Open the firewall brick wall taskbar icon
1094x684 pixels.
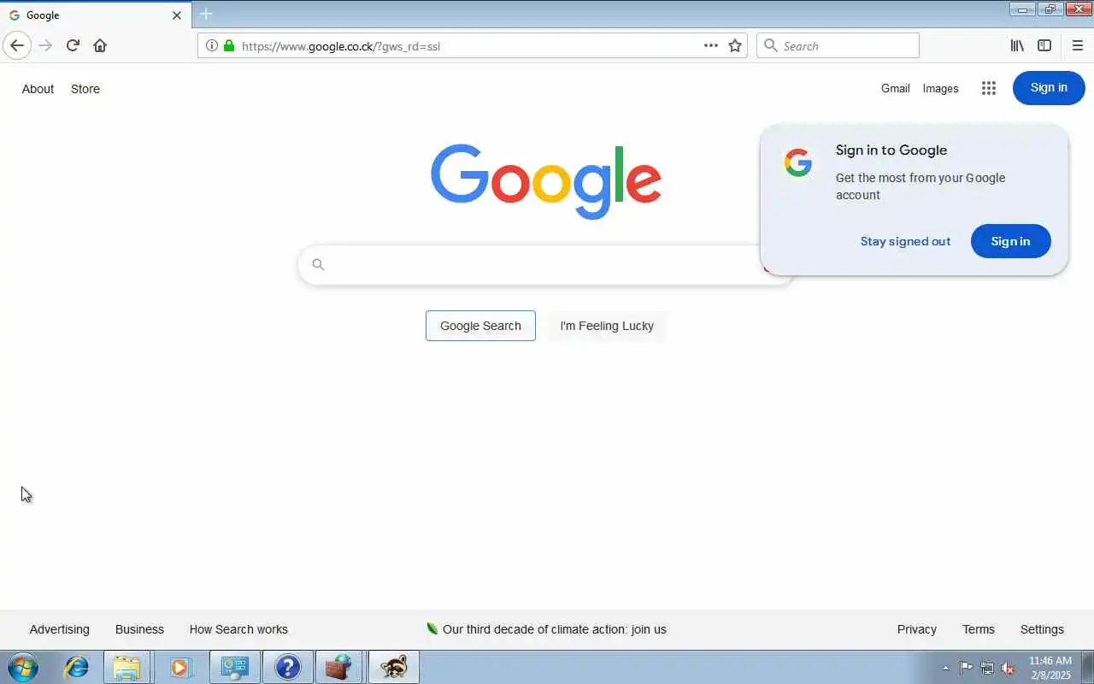point(339,667)
